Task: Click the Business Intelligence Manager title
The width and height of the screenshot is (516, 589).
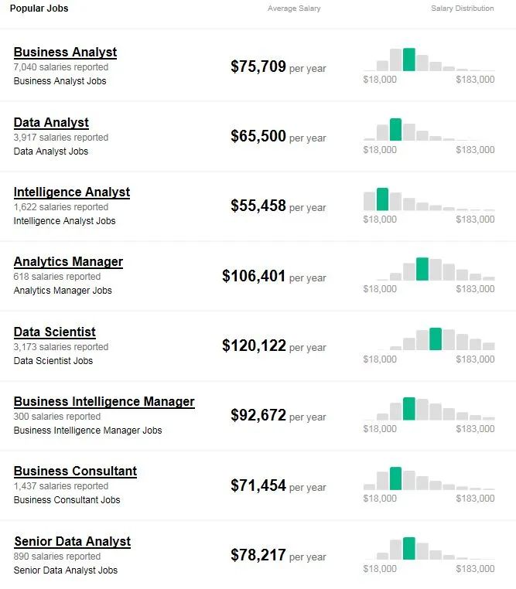Action: [x=104, y=401]
